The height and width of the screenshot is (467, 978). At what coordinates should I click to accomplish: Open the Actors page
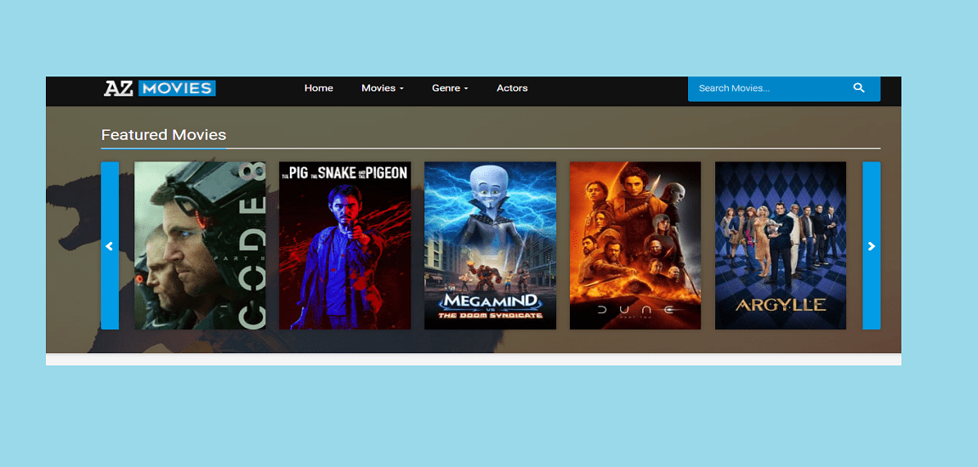tap(512, 88)
